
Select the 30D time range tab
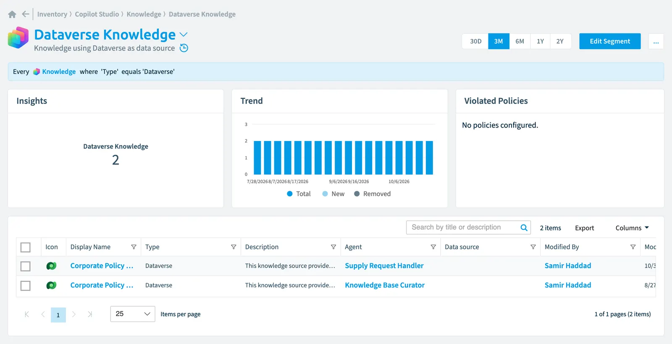click(x=475, y=41)
